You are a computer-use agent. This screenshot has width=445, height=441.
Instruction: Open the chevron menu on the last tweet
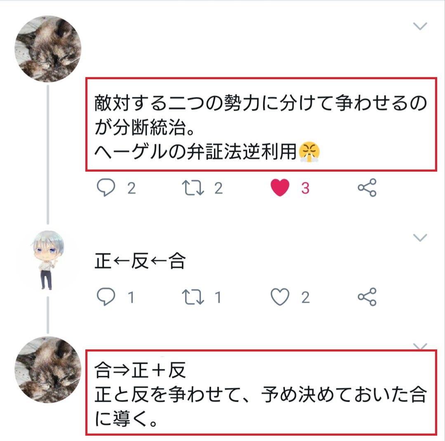[x=420, y=346]
